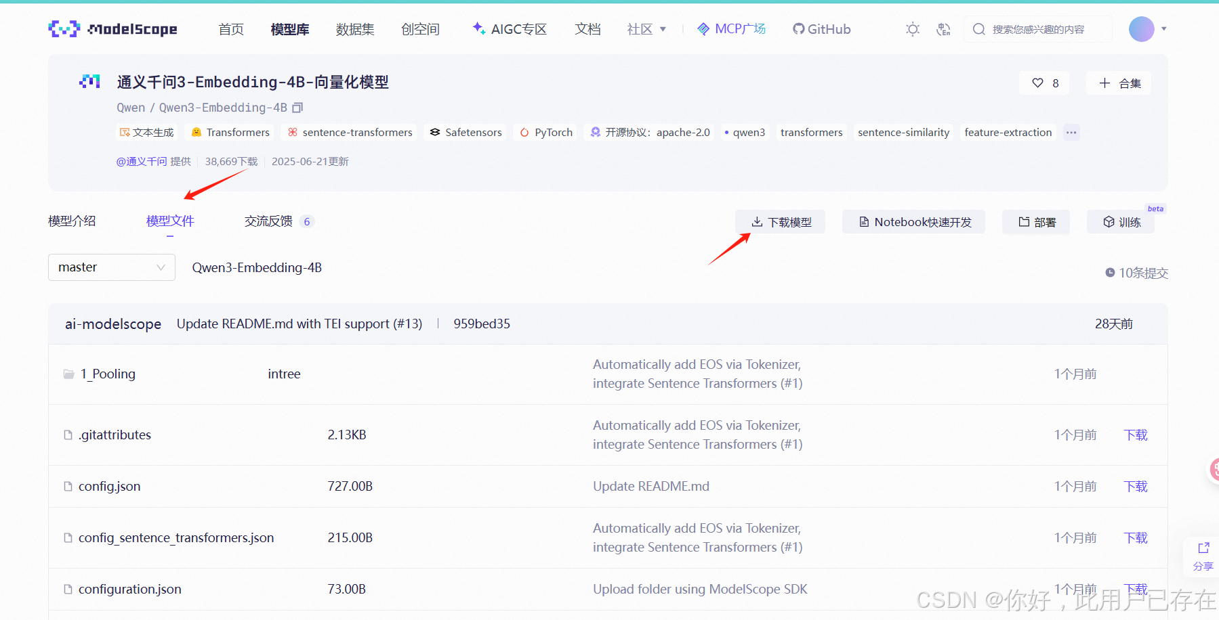1219x620 pixels.
Task: Click the 分享 share icon
Action: [x=1203, y=548]
